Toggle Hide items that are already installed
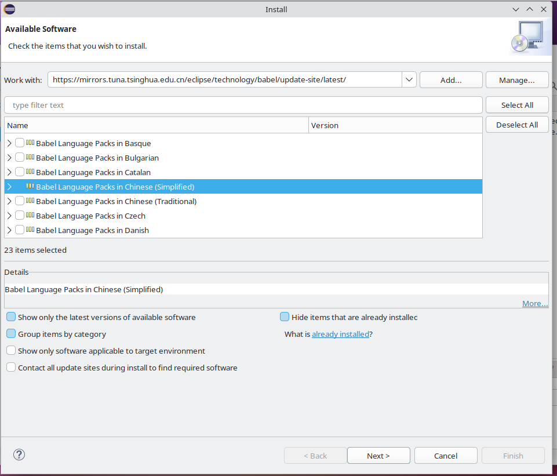Viewport: 557px width, 476px height. [x=285, y=317]
